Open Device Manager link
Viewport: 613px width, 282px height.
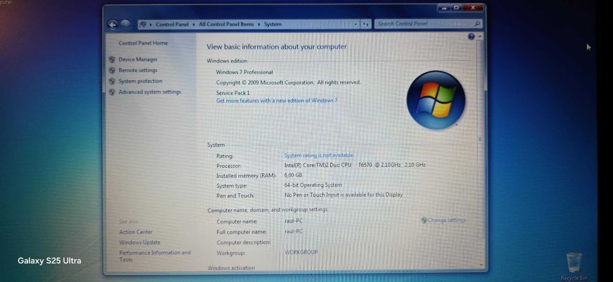tap(138, 60)
